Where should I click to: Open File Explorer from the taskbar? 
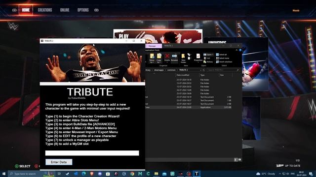[x=156, y=174]
